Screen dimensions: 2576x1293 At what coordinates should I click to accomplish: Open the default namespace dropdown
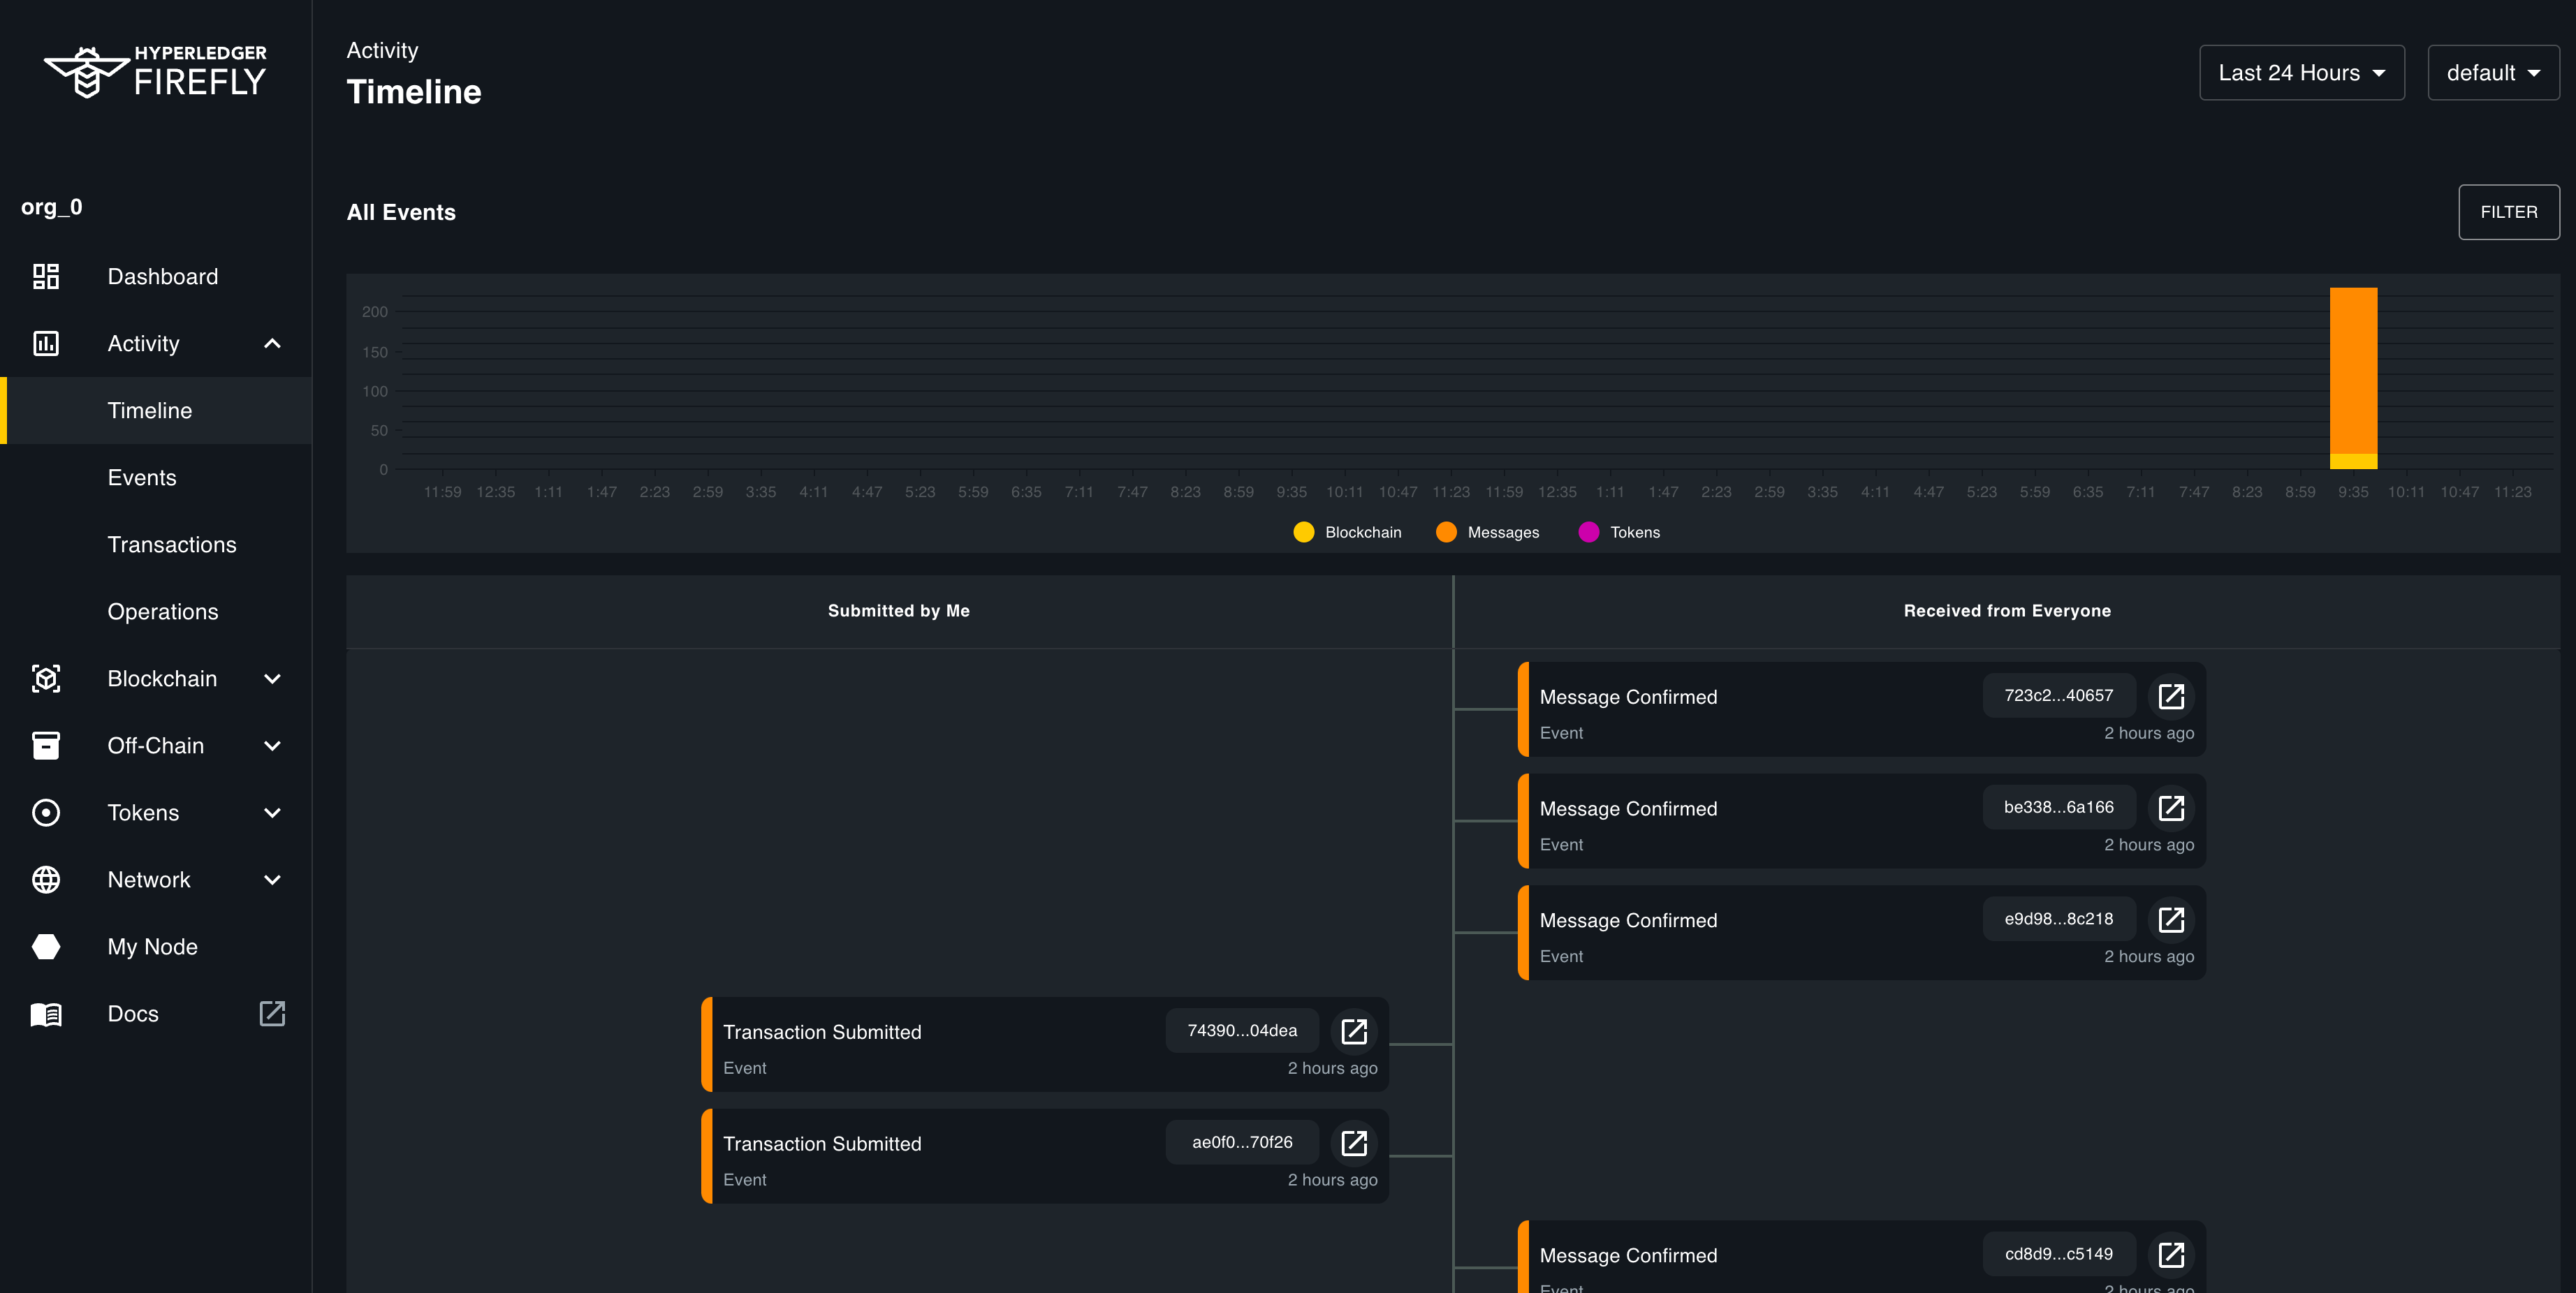pyautogui.click(x=2493, y=73)
